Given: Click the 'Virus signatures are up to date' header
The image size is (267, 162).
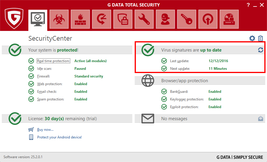Looking at the screenshot, I should [191, 50].
